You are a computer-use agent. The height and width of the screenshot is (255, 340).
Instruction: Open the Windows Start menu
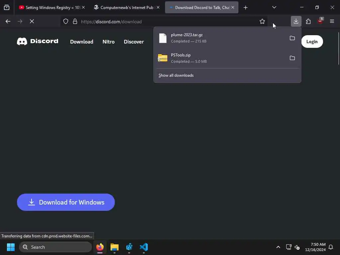click(11, 247)
